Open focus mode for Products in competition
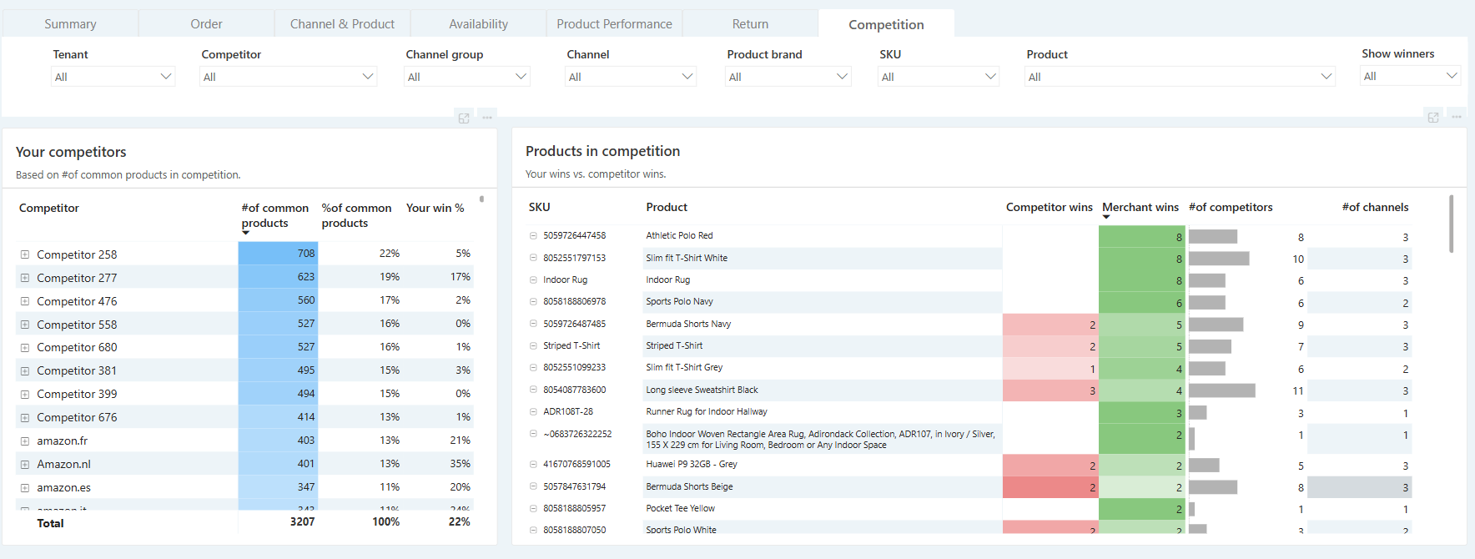Image resolution: width=1475 pixels, height=559 pixels. coord(1433,118)
